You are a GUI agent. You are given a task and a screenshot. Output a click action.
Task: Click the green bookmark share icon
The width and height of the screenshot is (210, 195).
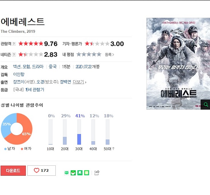[80, 173]
